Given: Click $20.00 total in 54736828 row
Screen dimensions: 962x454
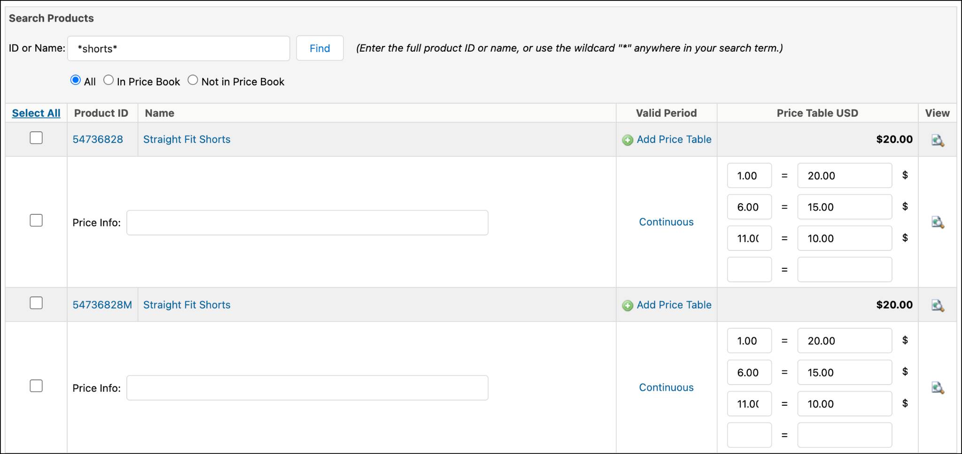Looking at the screenshot, I should [x=894, y=139].
